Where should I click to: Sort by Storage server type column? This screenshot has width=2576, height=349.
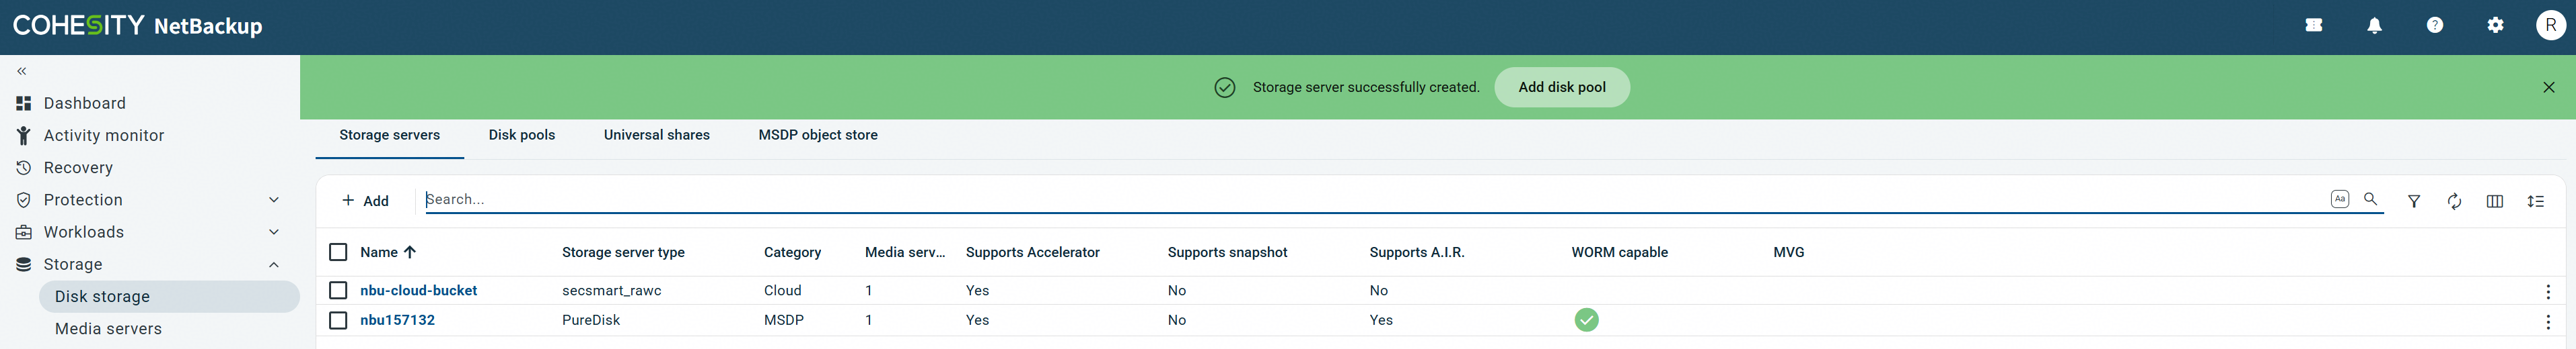(x=623, y=252)
